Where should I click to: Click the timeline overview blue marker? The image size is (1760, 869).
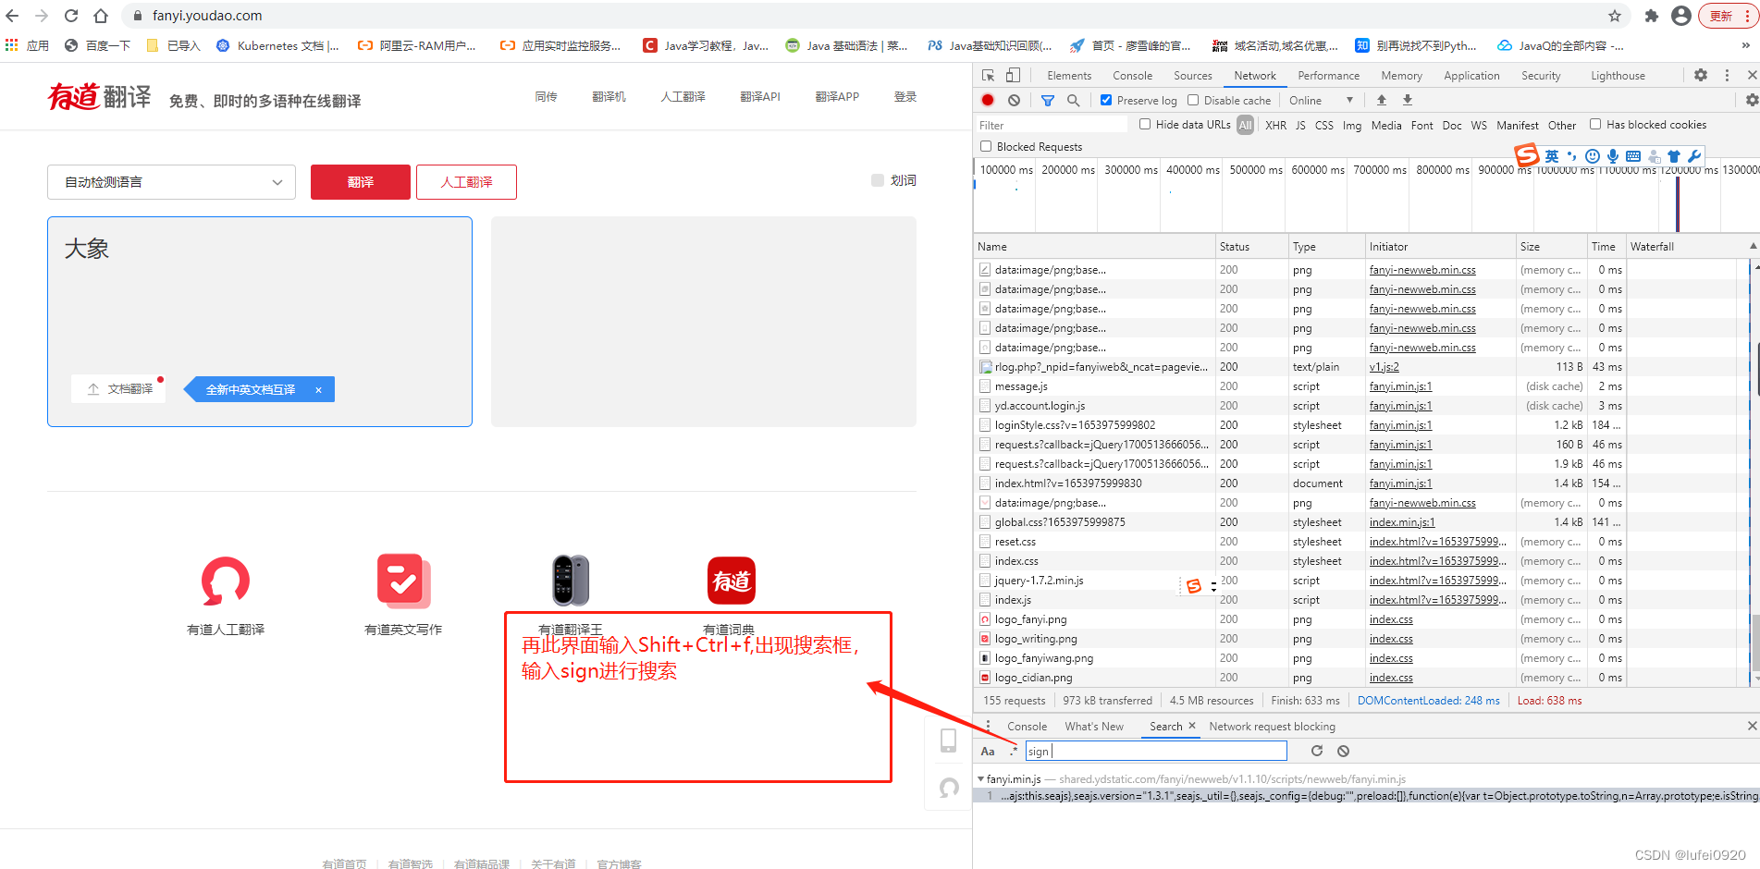1677,203
